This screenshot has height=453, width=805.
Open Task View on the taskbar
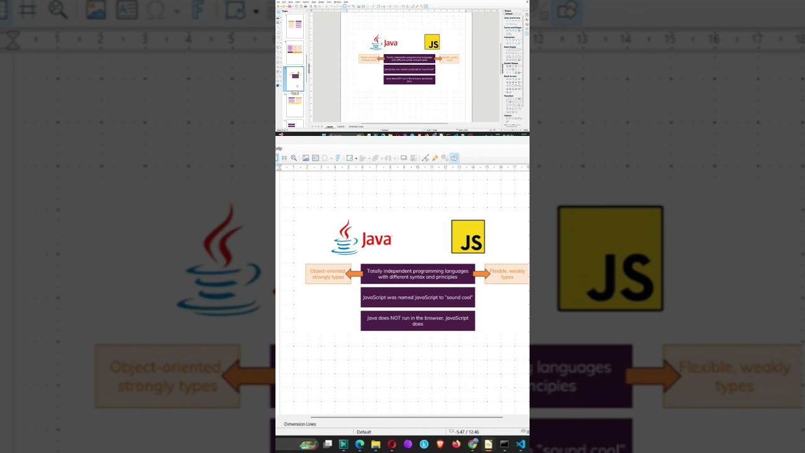tap(328, 444)
